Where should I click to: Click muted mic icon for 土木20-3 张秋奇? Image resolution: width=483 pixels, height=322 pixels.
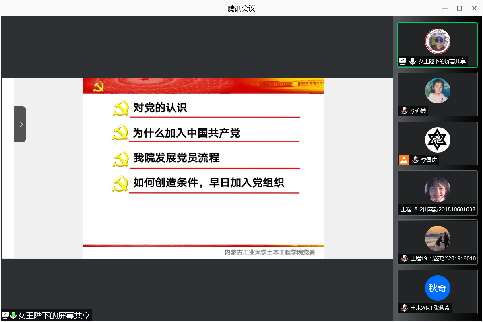[404, 308]
